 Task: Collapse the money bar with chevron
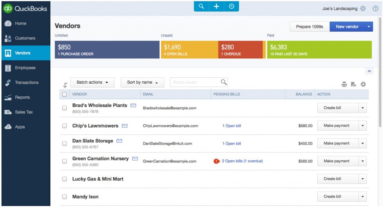(x=369, y=71)
